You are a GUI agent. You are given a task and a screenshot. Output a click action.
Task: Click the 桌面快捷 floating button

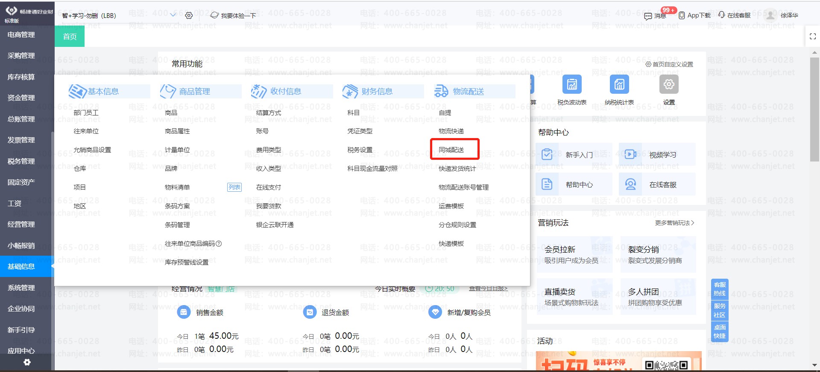(720, 332)
